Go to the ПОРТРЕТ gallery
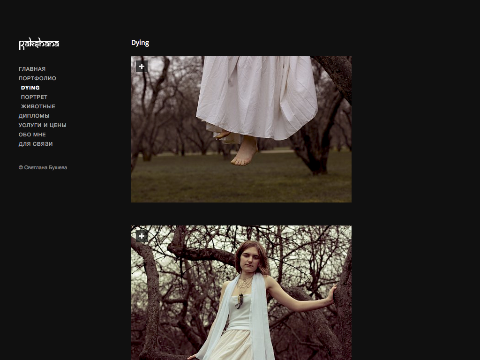 (x=34, y=97)
